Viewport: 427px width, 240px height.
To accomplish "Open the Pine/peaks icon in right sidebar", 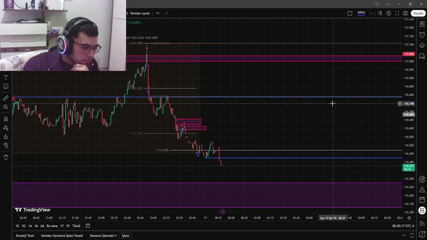I will tap(422, 190).
